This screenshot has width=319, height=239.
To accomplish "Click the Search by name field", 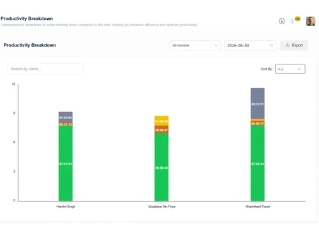I will [45, 69].
